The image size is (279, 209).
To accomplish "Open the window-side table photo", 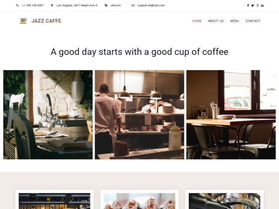I will pos(231,115).
